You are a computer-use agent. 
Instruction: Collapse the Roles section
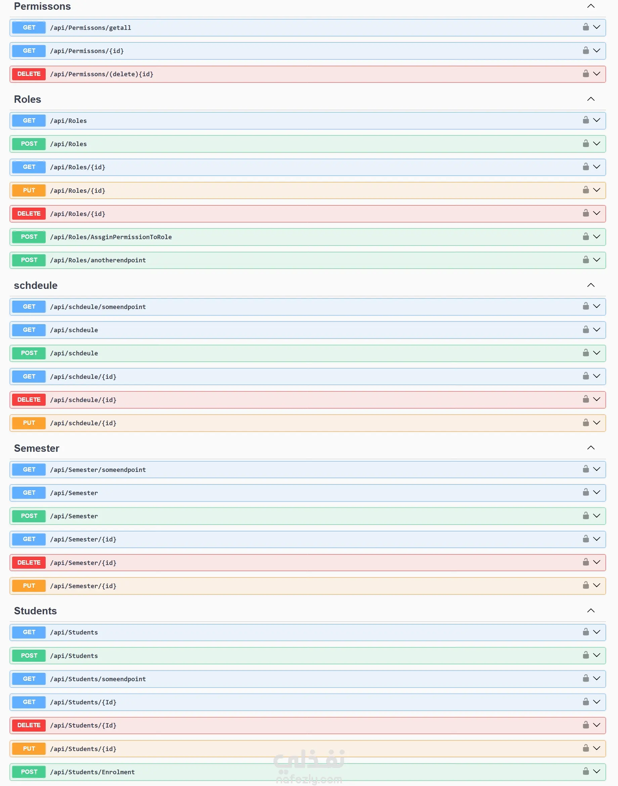coord(590,99)
